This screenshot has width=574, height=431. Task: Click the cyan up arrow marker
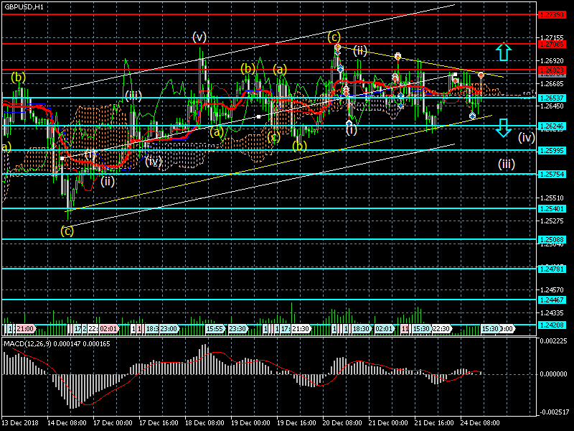click(x=504, y=51)
